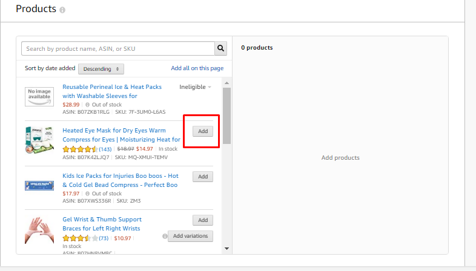Click the magnifier search button

(x=220, y=48)
